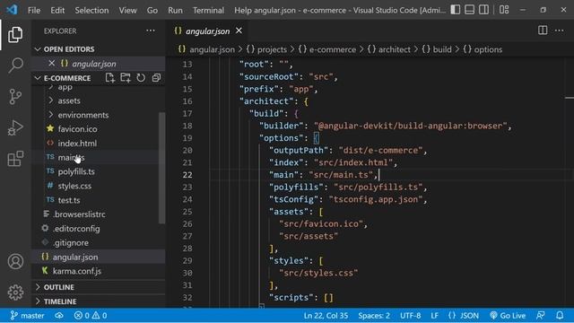Expand the TIMELINE section
The width and height of the screenshot is (574, 323).
click(99, 301)
